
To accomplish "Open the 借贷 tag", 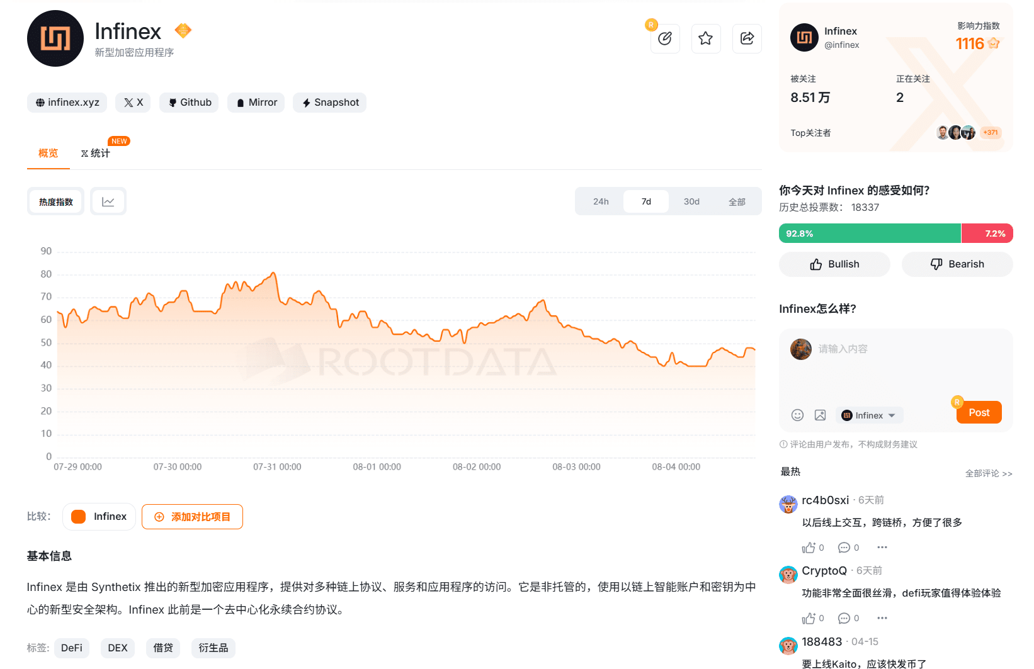I will tap(163, 648).
